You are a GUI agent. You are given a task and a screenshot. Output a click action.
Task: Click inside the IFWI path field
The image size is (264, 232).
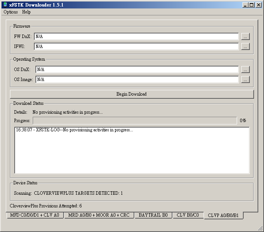tap(136, 46)
